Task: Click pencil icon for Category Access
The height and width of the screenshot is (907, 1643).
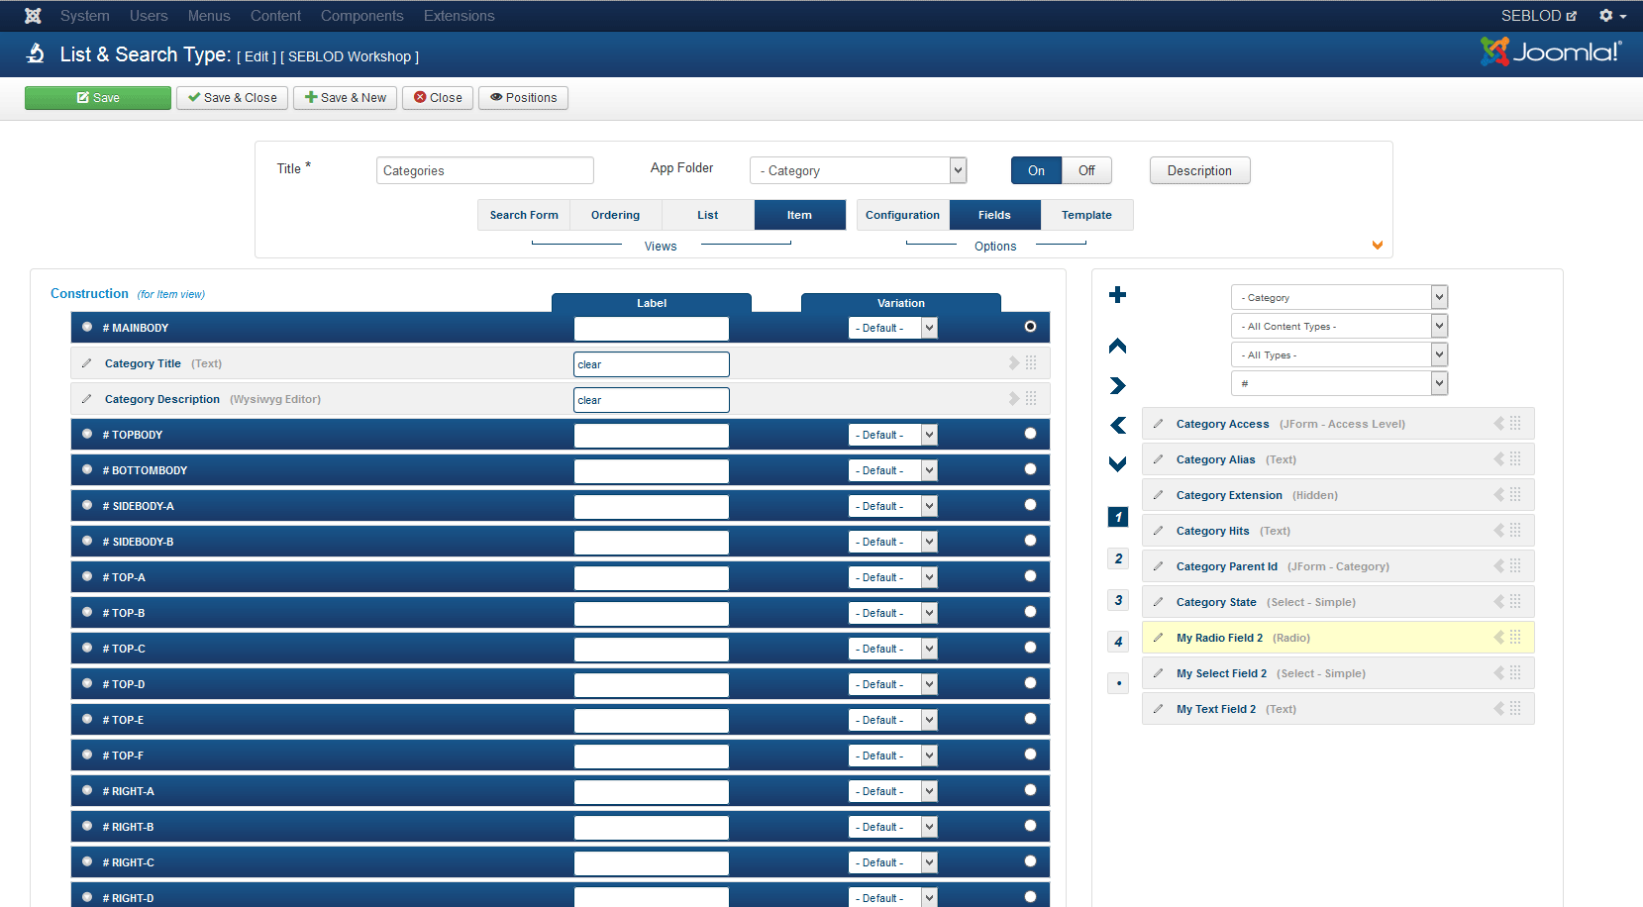Action: pos(1158,424)
